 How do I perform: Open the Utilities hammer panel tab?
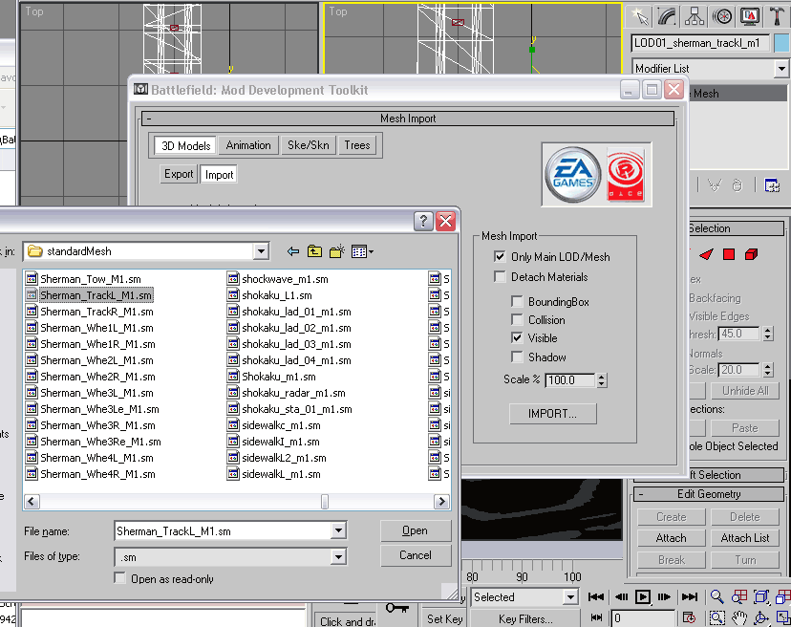pyautogui.click(x=777, y=16)
